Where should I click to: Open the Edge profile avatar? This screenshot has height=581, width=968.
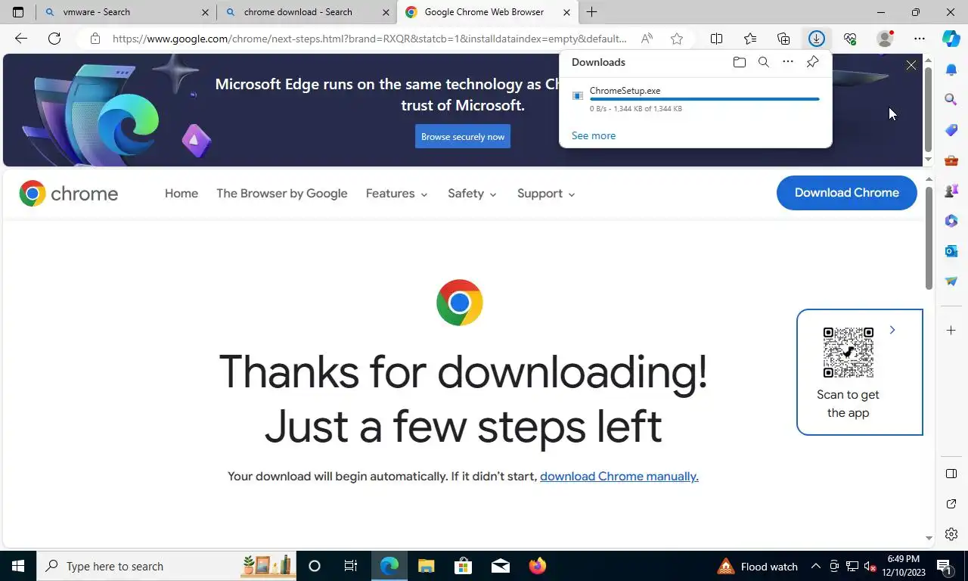884,39
